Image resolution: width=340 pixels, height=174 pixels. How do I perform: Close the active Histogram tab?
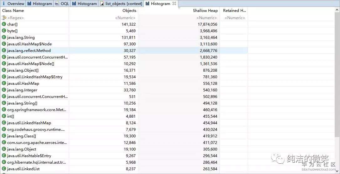point(174,3)
